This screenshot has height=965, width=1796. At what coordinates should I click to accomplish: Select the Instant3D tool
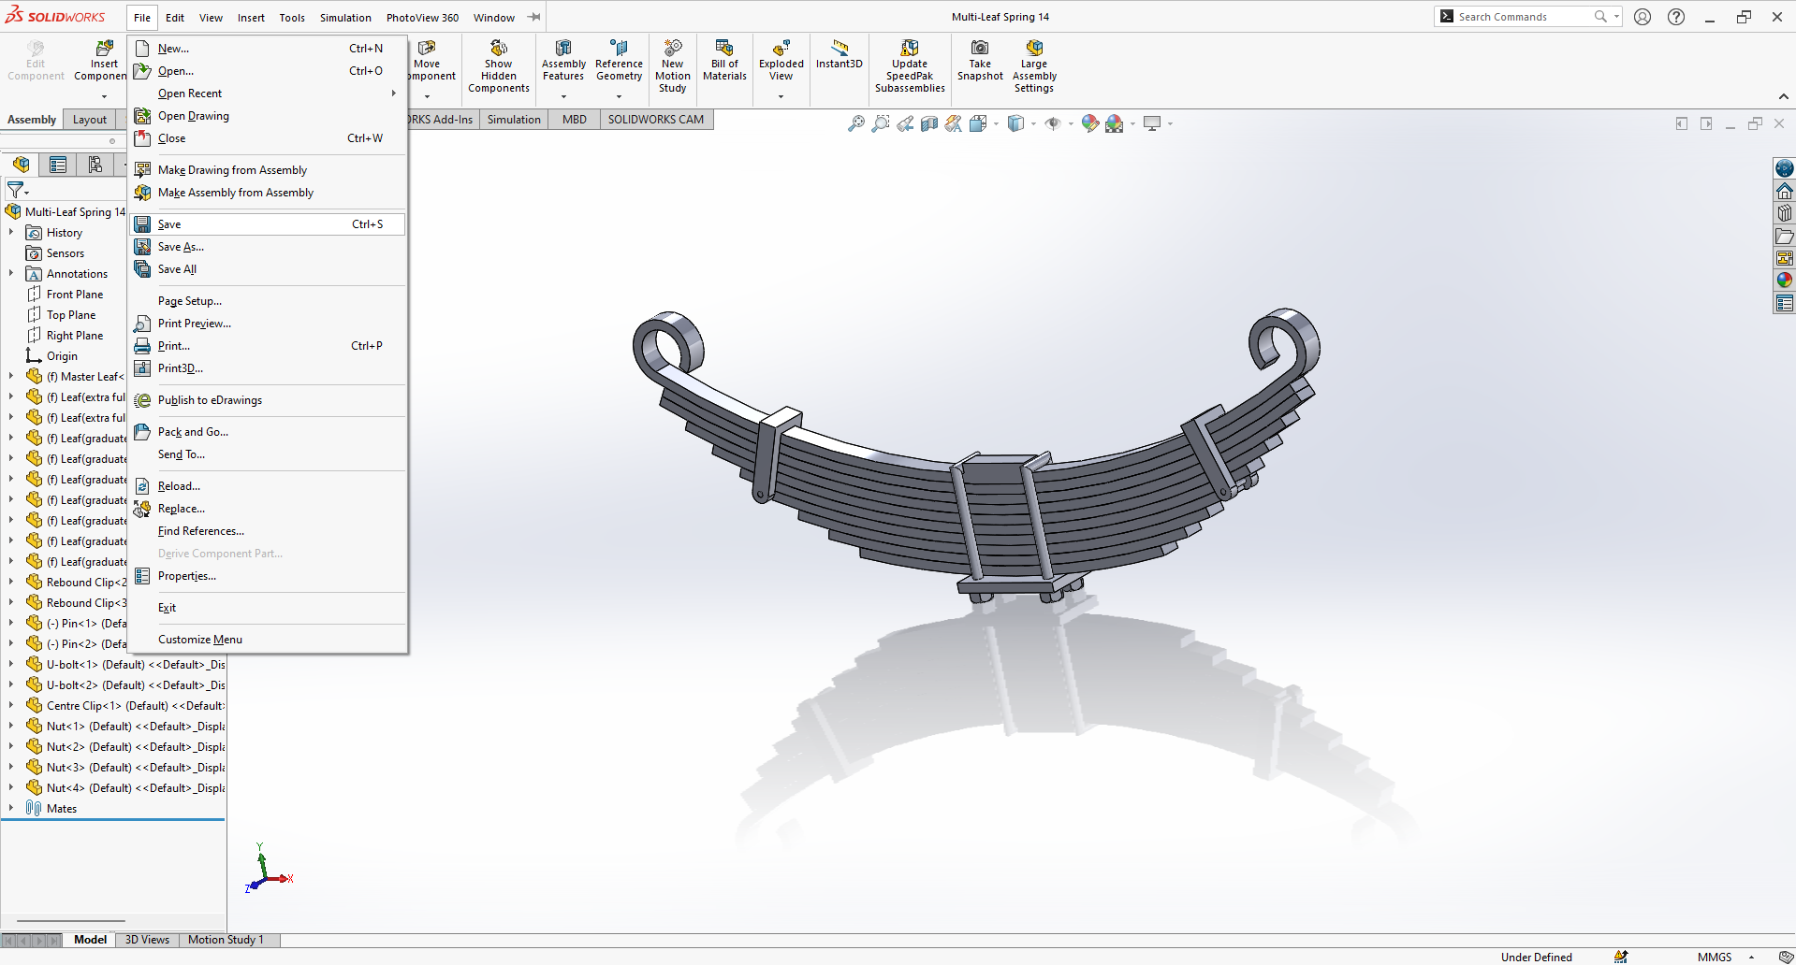point(839,49)
